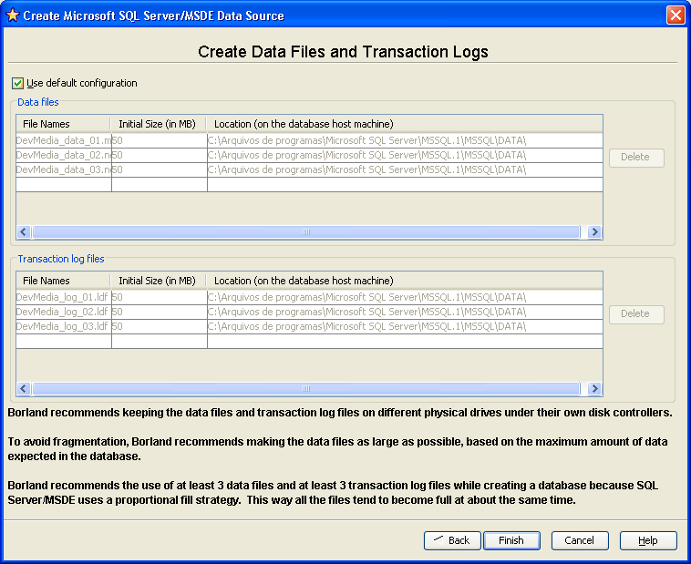Click the Finish button
691x564 pixels.
pyautogui.click(x=511, y=540)
